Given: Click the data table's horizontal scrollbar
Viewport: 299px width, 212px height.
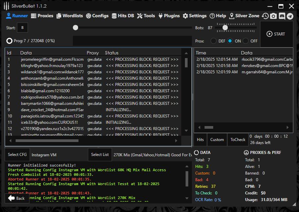Looking at the screenshot, I should pos(47,141).
